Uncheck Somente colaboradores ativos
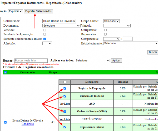 pos(45,39)
